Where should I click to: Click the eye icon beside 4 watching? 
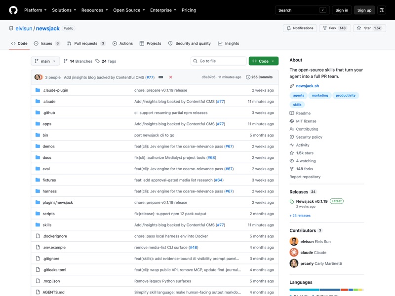click(x=292, y=161)
